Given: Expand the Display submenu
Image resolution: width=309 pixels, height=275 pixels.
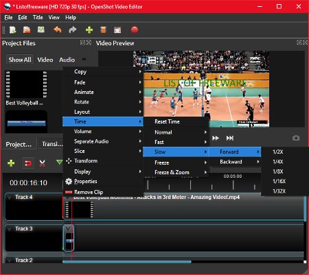Looking at the screenshot, I should pyautogui.click(x=103, y=171).
